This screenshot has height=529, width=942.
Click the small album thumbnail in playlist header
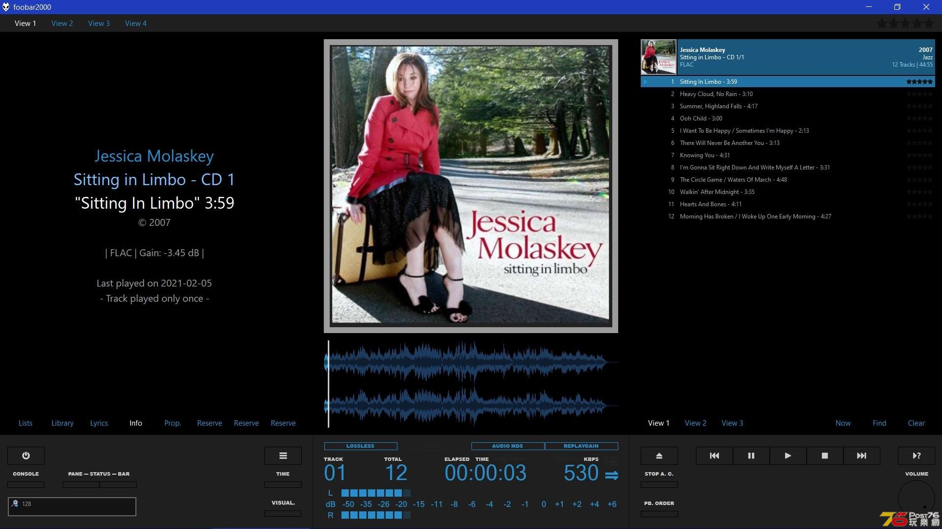[658, 57]
